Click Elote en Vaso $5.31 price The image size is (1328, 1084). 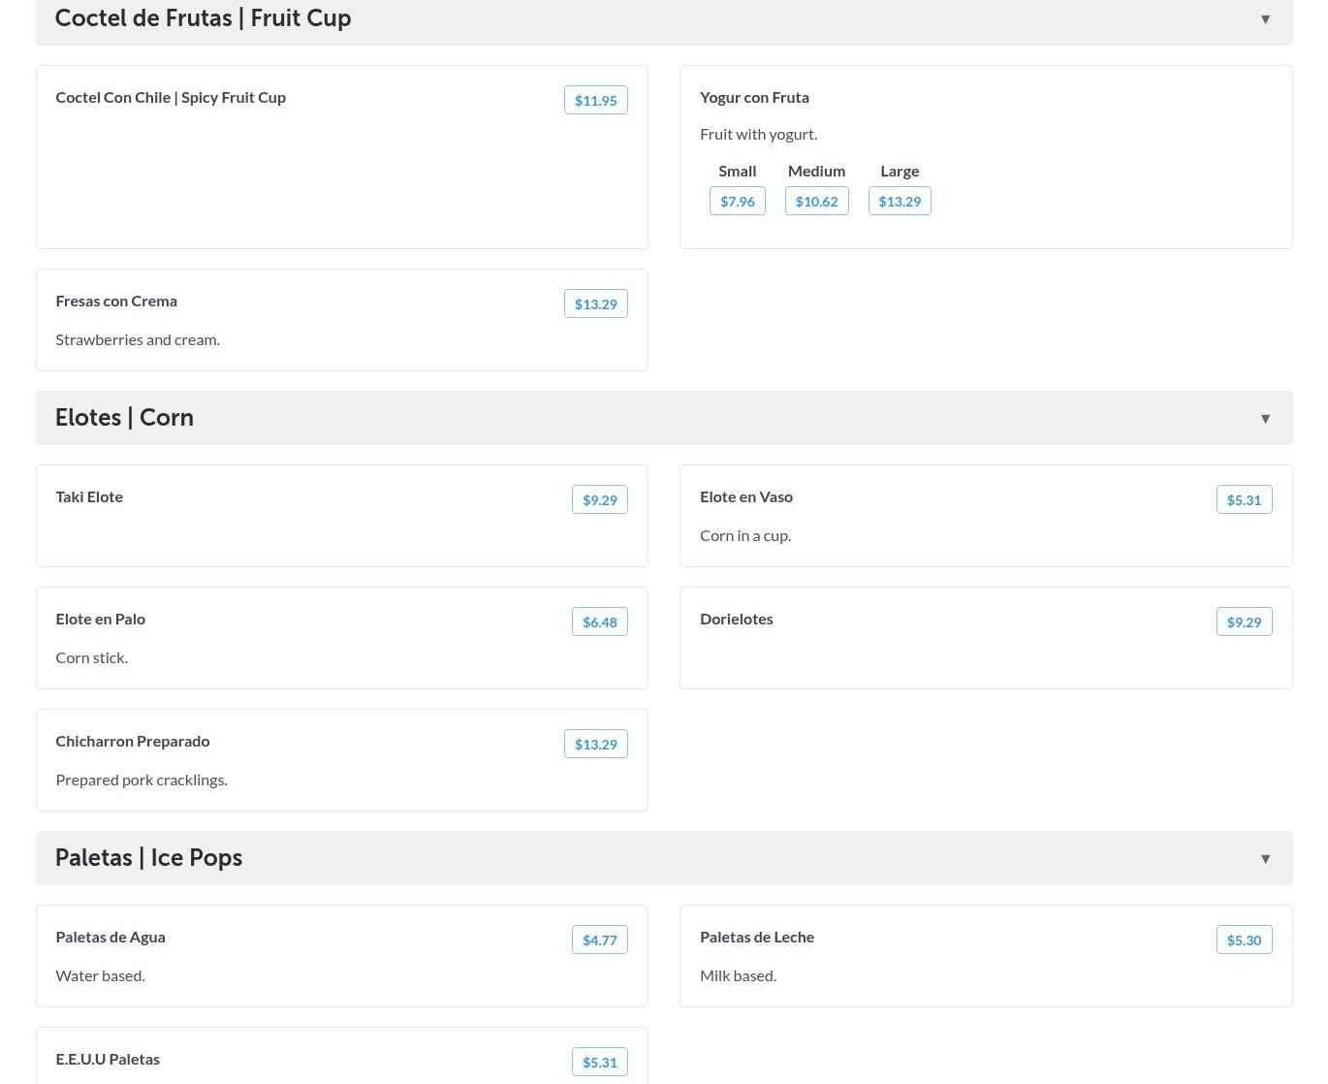[1244, 500]
